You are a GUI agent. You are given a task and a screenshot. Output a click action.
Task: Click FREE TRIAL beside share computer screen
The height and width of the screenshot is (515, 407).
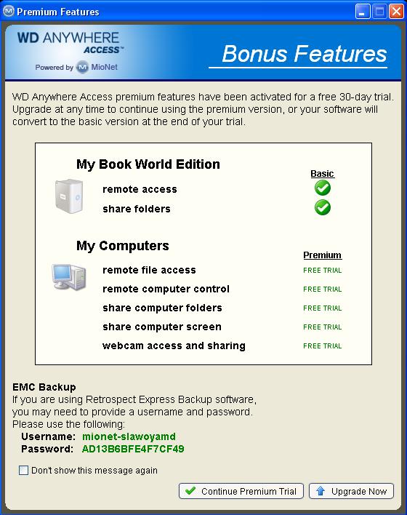[322, 327]
